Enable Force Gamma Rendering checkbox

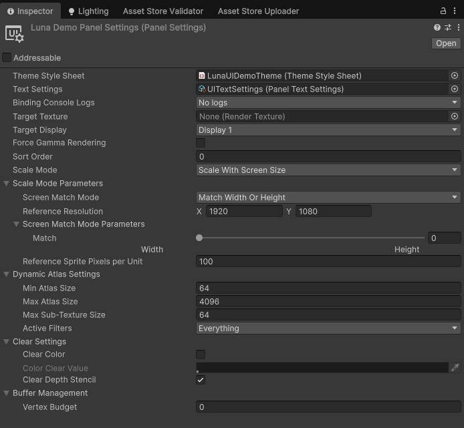pos(201,143)
